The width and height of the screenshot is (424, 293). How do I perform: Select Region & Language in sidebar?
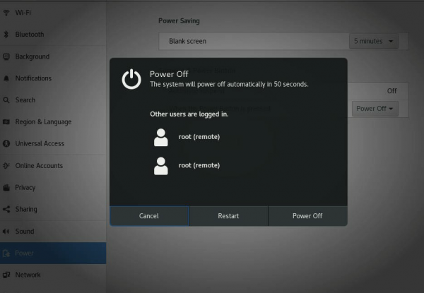tap(53, 122)
